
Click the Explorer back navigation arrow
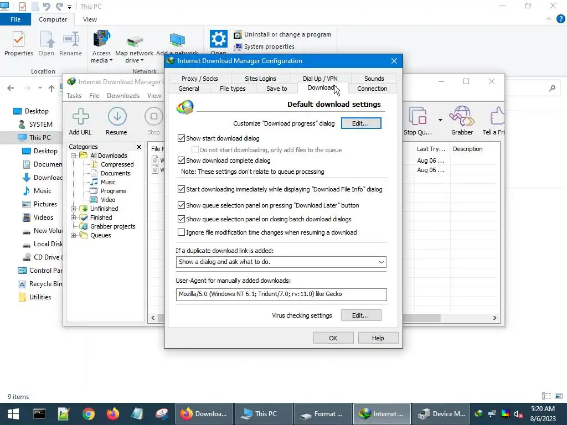tap(11, 88)
